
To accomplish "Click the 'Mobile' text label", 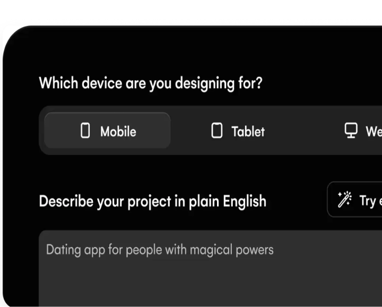I will tap(118, 131).
